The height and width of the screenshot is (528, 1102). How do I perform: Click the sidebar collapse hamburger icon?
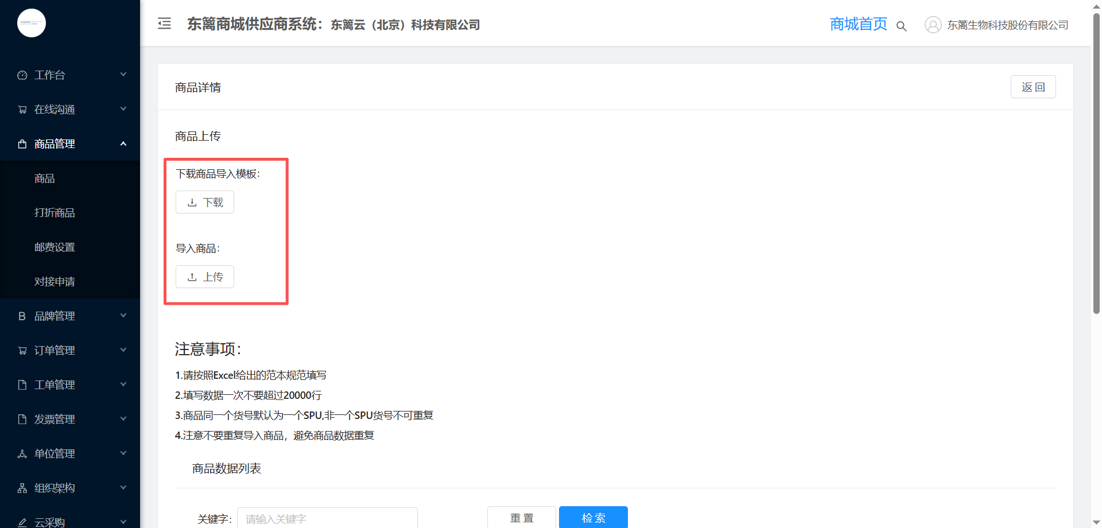point(165,24)
